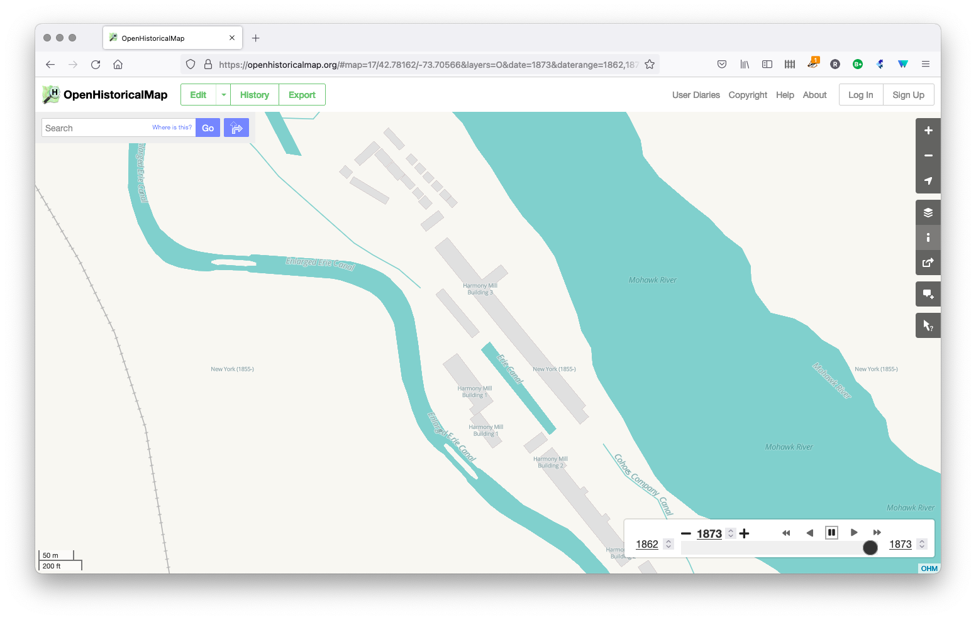The width and height of the screenshot is (976, 620).
Task: Play the timeline forward
Action: point(853,532)
